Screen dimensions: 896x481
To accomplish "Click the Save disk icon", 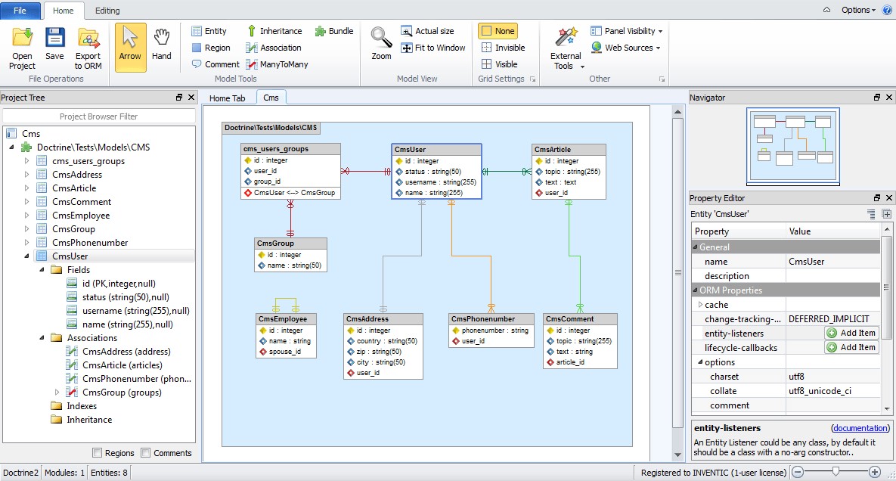I will click(x=54, y=38).
